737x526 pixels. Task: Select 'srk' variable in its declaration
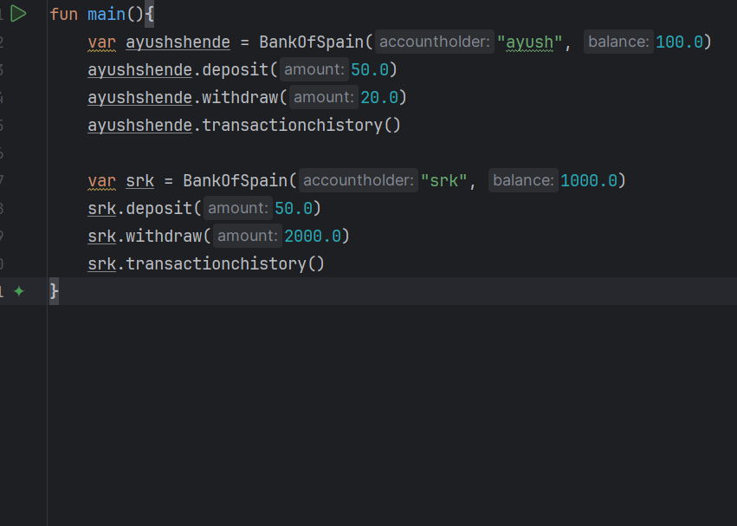tap(139, 180)
